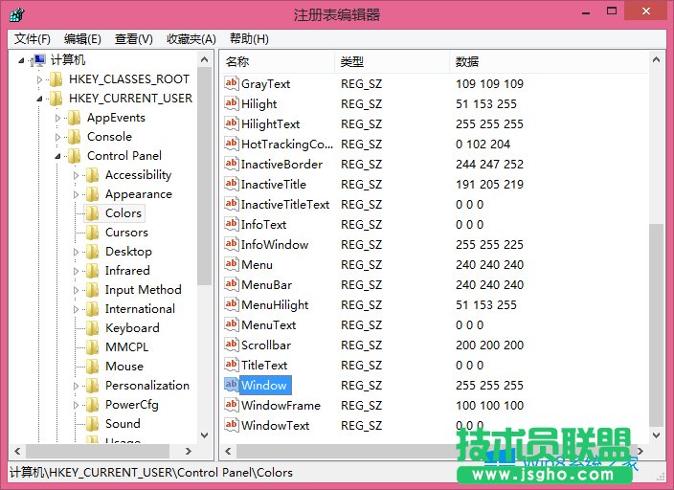
Task: Select the Infrared key in tree
Action: [x=127, y=271]
